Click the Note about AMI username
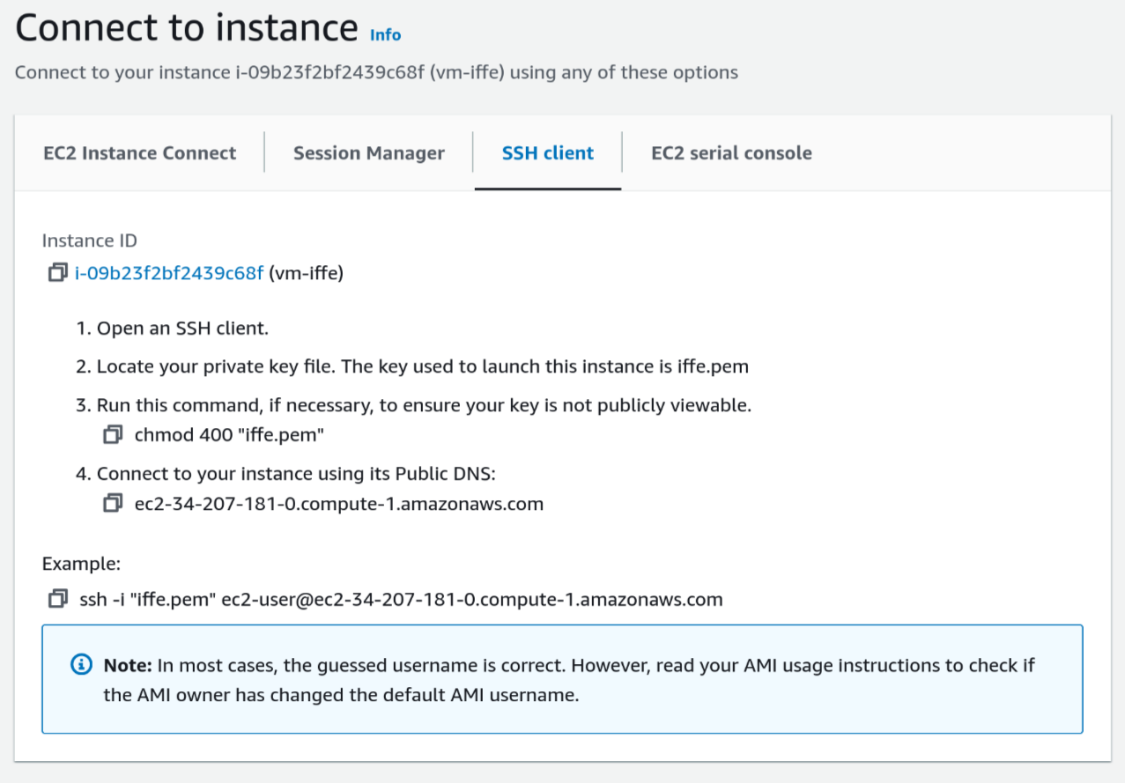The width and height of the screenshot is (1125, 783). (568, 679)
